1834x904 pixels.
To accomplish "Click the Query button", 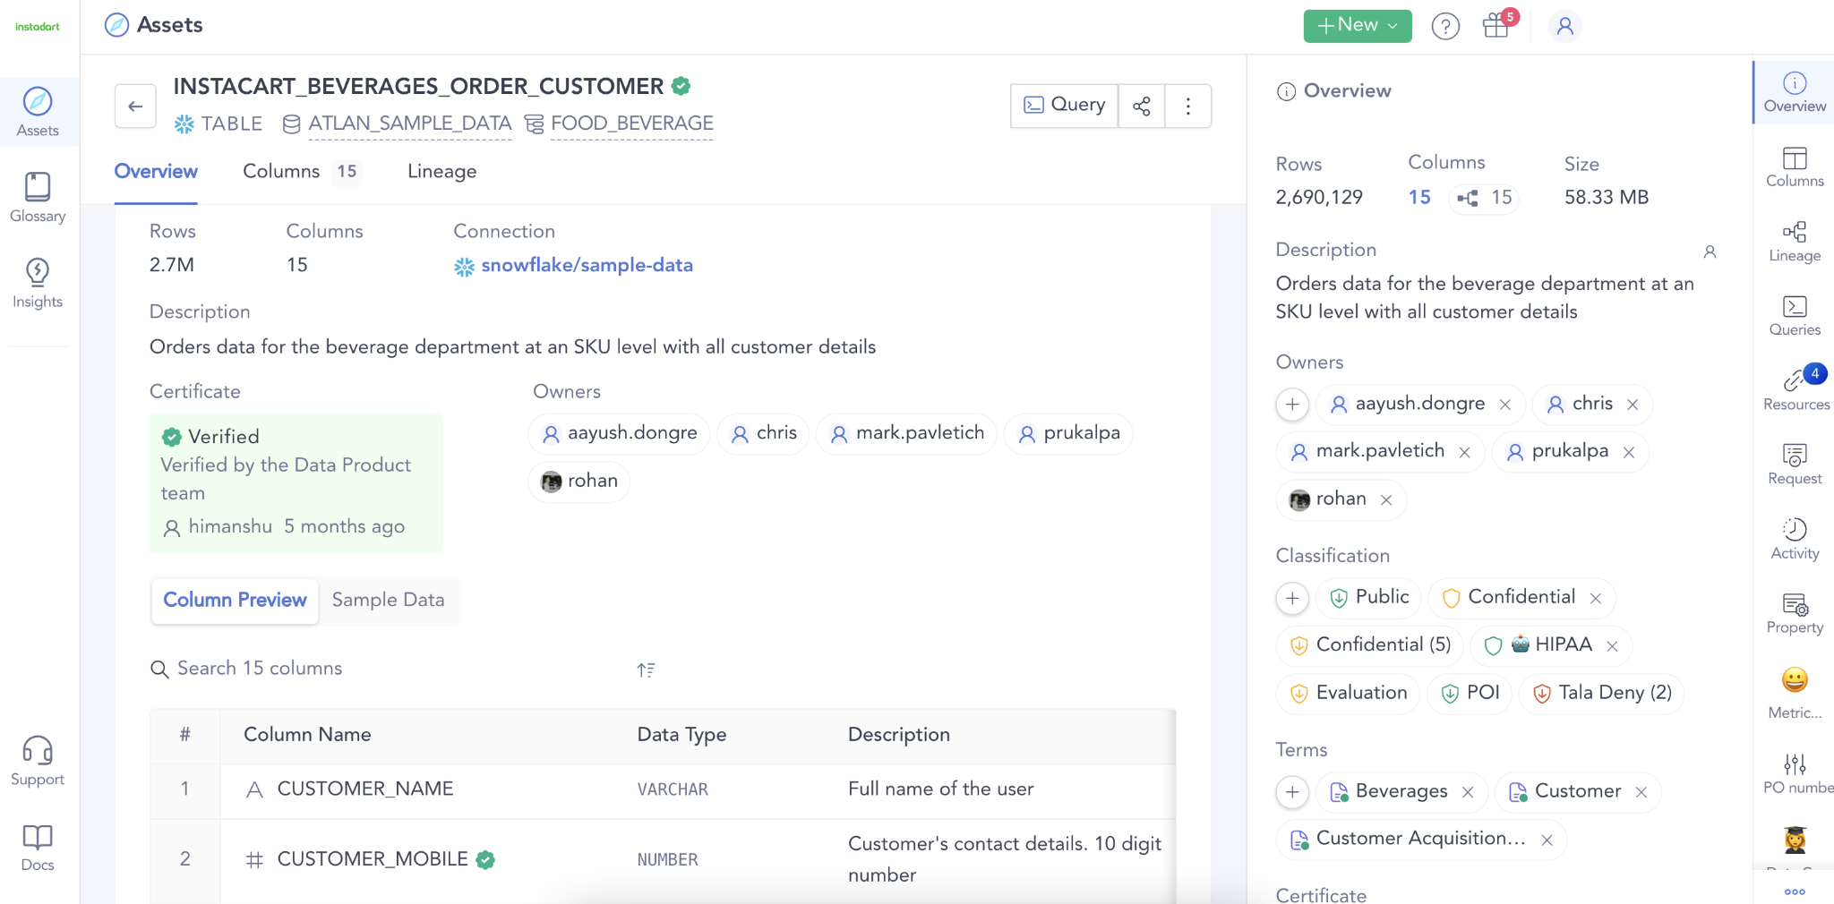I will 1064,105.
